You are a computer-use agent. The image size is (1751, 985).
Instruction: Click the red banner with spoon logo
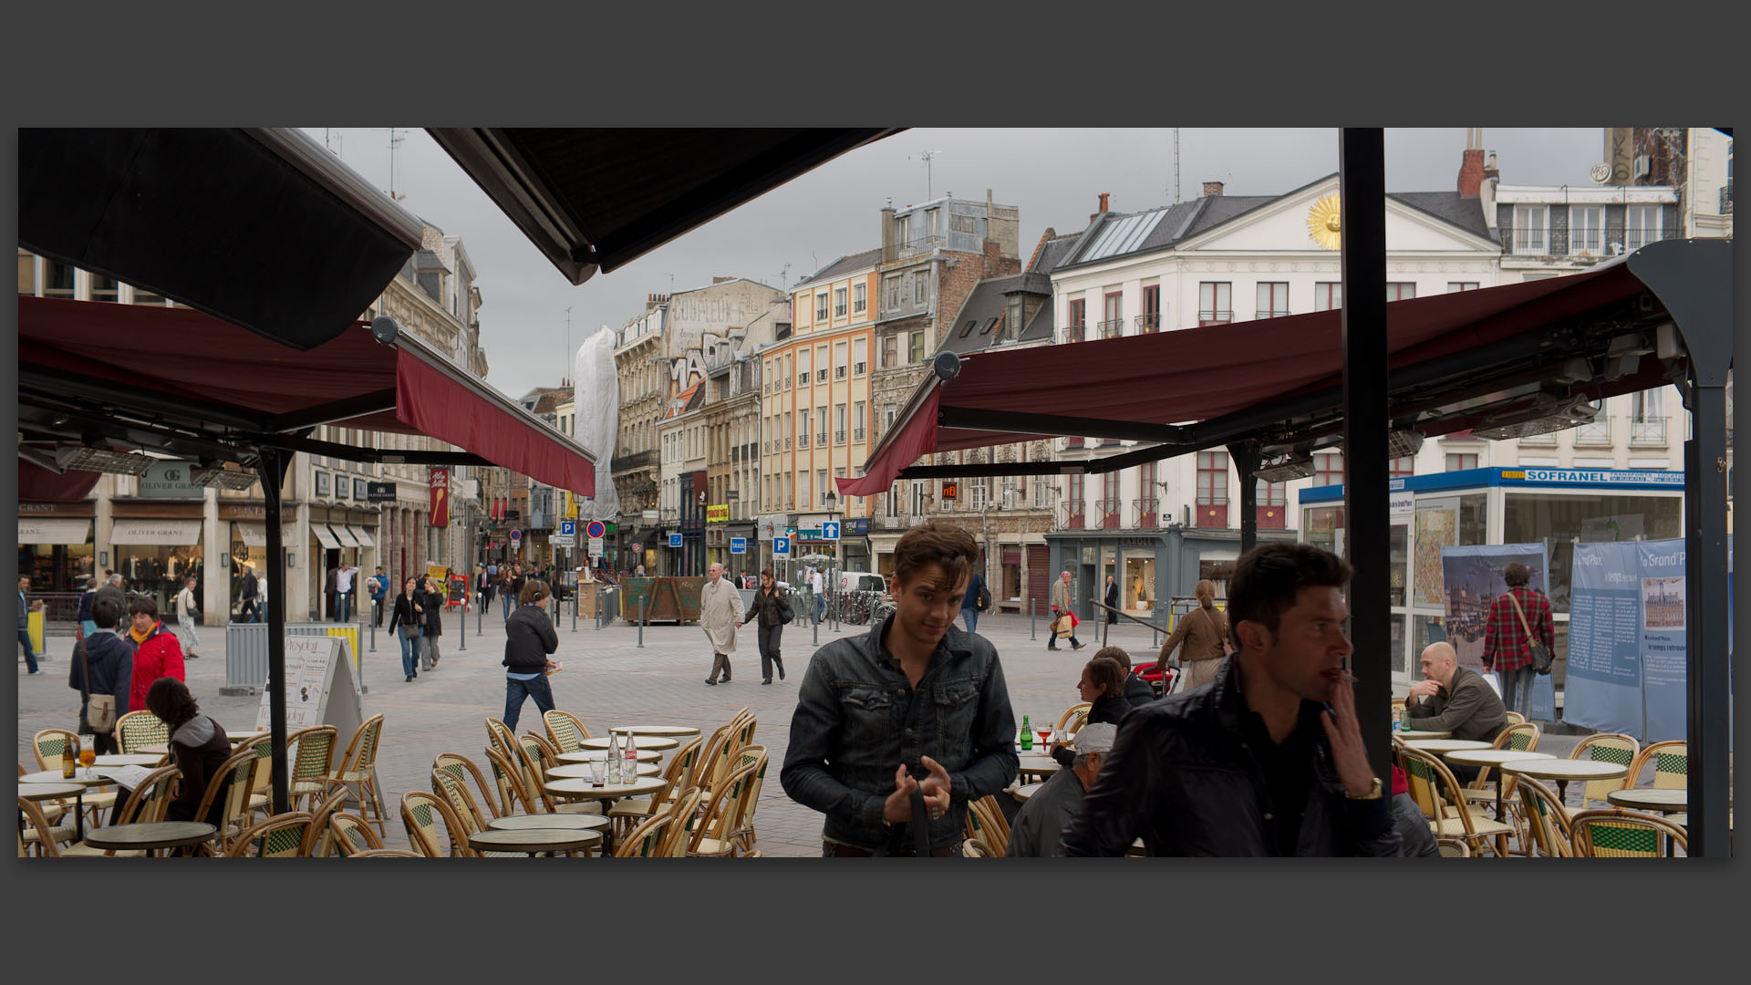tap(439, 497)
